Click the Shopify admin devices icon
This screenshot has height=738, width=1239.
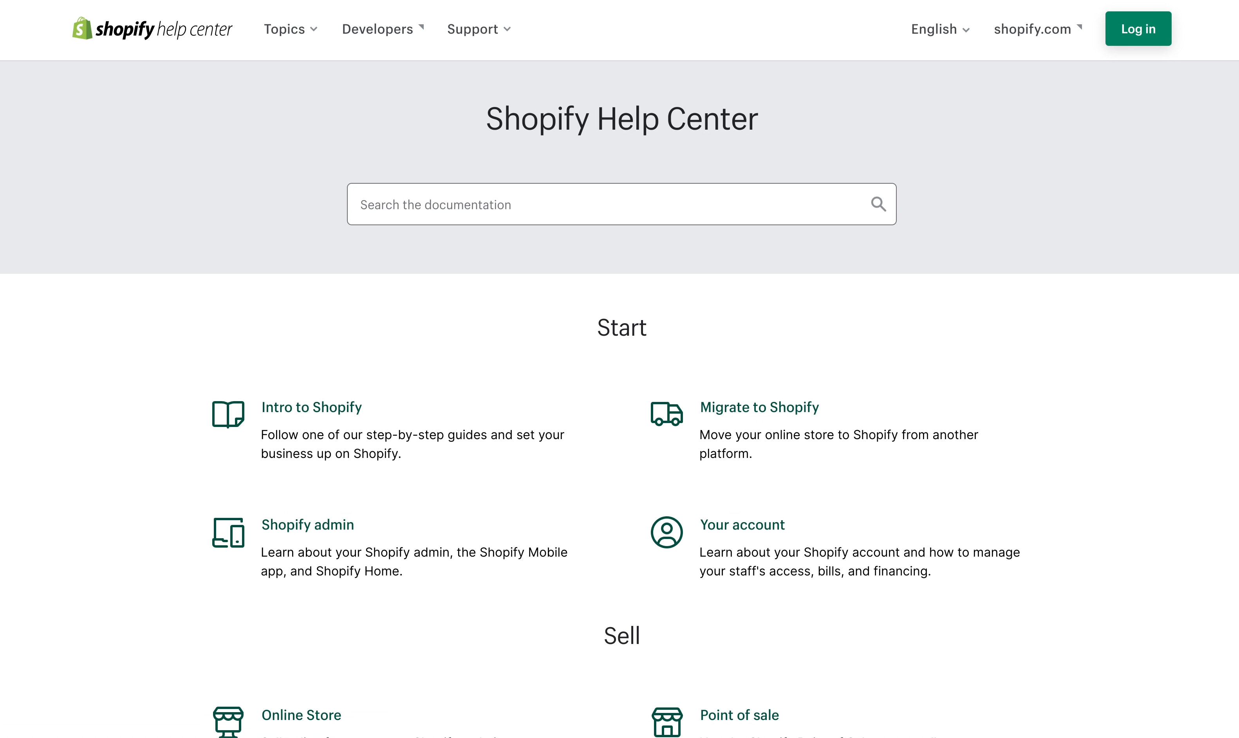click(x=228, y=533)
